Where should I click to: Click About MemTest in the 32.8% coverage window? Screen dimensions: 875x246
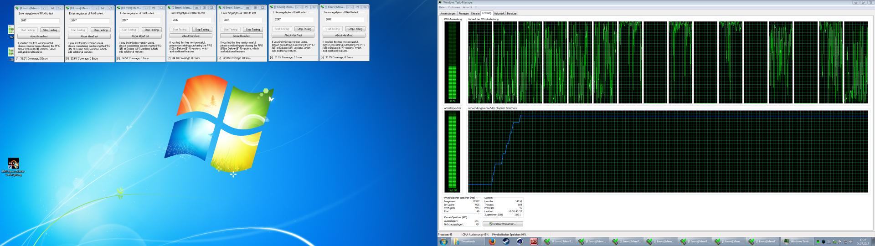tap(242, 36)
